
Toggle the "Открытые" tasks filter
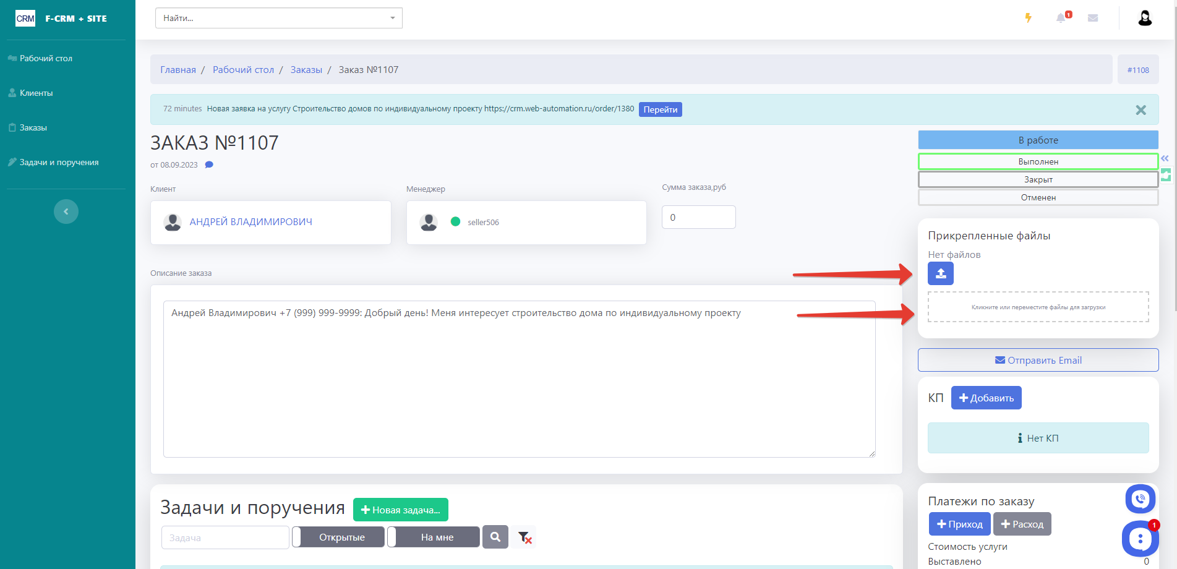click(338, 537)
